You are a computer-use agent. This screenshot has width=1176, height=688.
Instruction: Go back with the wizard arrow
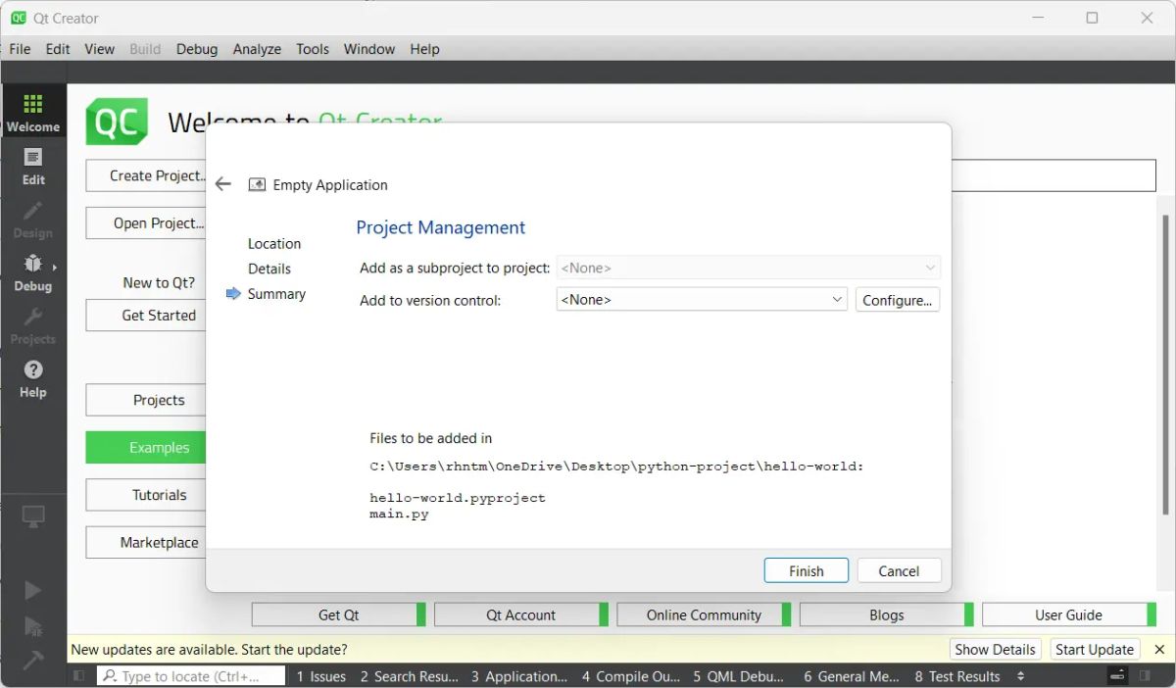223,184
